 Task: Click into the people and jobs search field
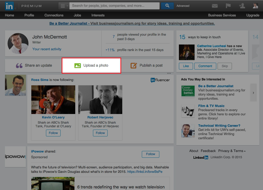(x=115, y=6)
